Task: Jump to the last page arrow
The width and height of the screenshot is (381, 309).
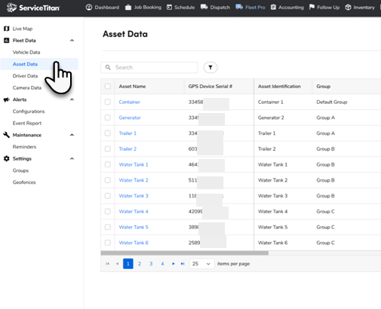Action: coord(183,264)
